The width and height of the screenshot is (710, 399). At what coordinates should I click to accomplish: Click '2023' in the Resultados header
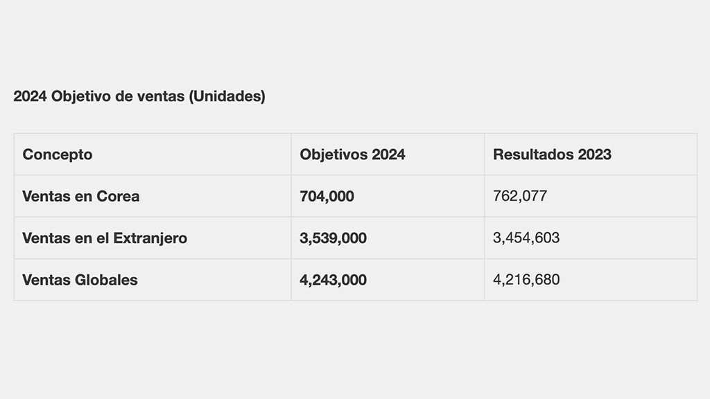point(594,154)
